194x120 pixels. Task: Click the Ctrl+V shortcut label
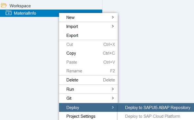(109, 62)
